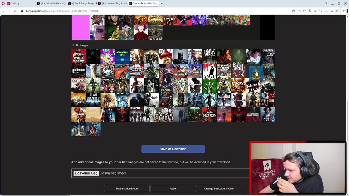Open the extensions cube icon
The width and height of the screenshot is (349, 196).
point(344,11)
